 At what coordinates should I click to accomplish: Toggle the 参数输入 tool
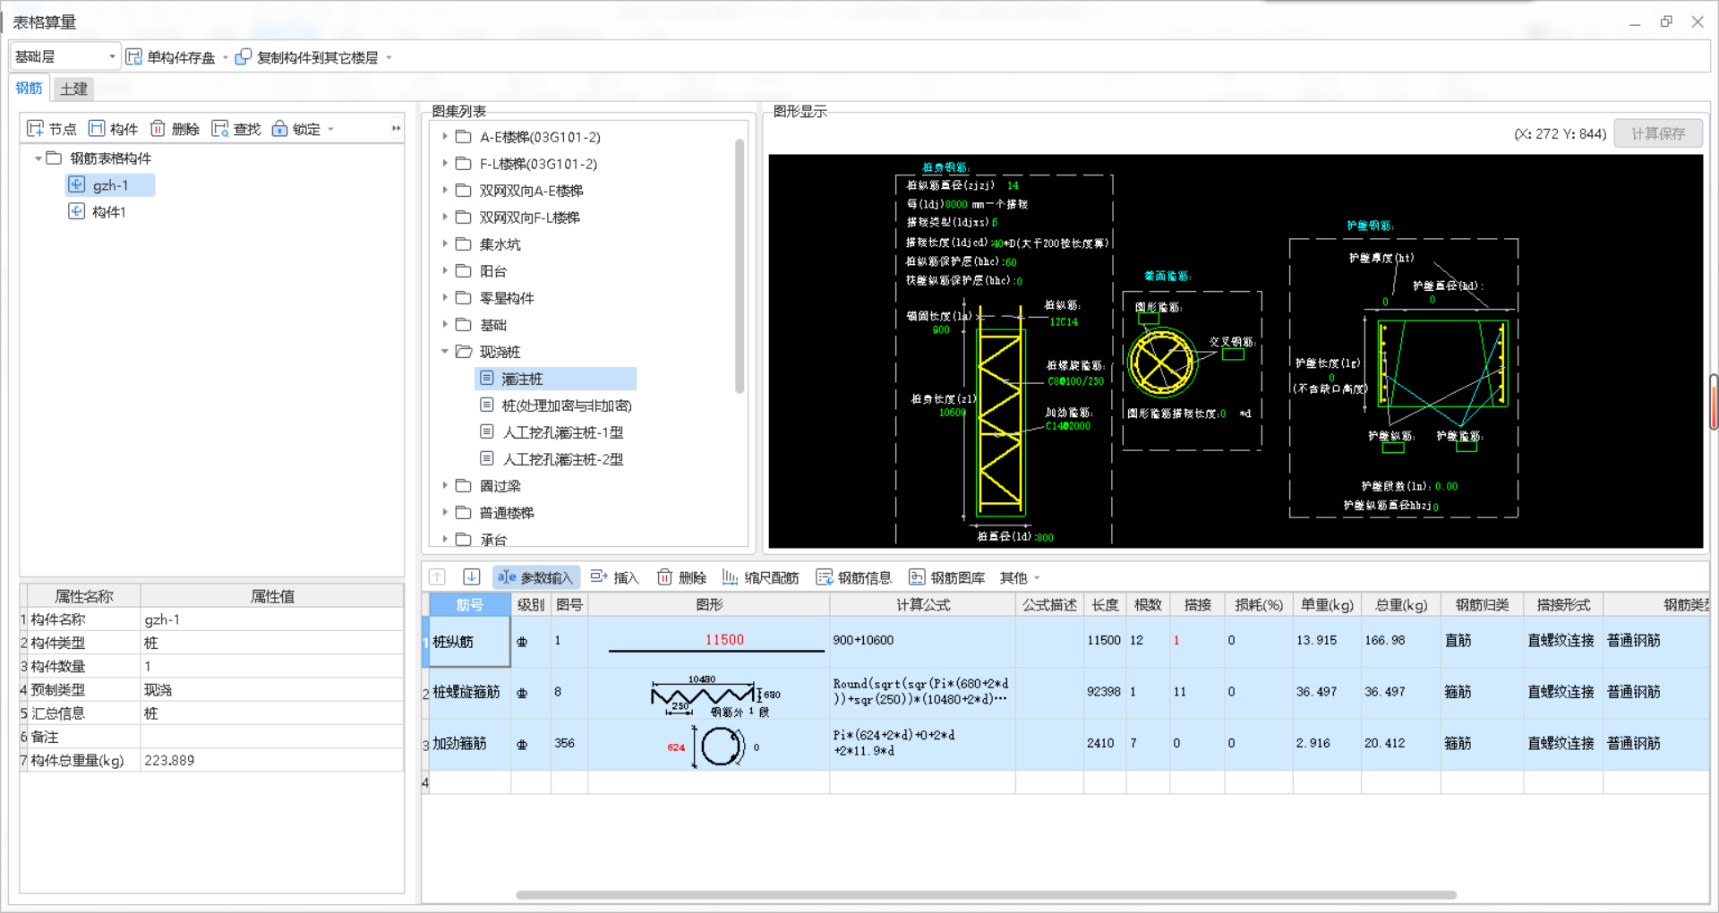tap(536, 577)
